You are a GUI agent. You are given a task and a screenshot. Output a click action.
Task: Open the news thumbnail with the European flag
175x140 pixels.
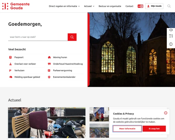click(x=99, y=114)
